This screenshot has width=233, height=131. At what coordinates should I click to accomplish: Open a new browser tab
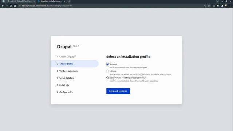69,1
